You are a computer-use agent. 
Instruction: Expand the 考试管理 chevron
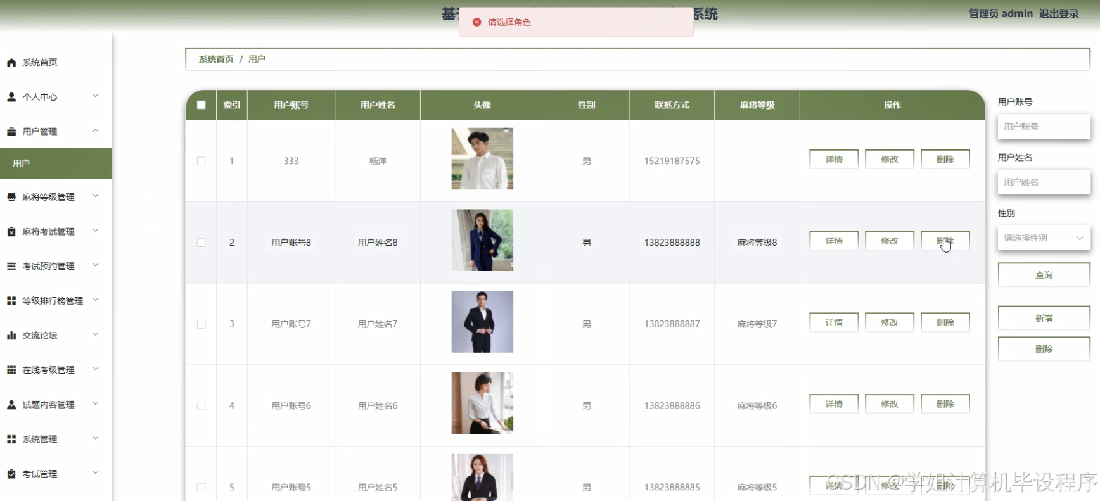96,472
